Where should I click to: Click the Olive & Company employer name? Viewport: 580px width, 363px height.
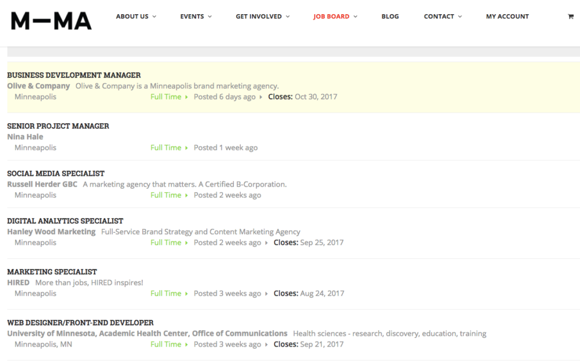tap(39, 86)
